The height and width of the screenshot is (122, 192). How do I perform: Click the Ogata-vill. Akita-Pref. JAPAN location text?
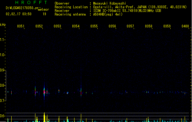[140, 7]
